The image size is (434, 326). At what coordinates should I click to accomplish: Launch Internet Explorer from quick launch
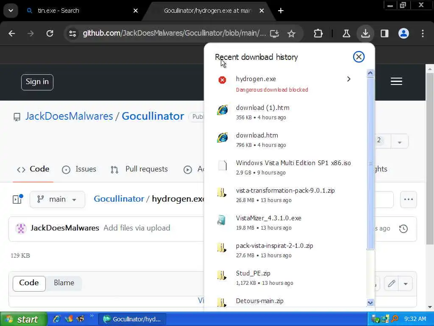click(56, 319)
